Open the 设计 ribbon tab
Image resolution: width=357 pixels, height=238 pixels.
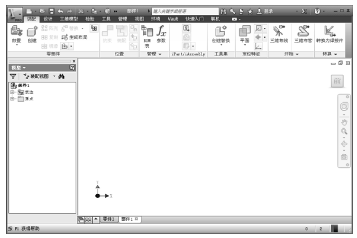[x=48, y=19]
